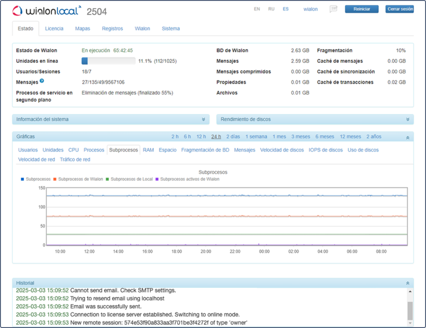Open the CPU chart tab

73,150
